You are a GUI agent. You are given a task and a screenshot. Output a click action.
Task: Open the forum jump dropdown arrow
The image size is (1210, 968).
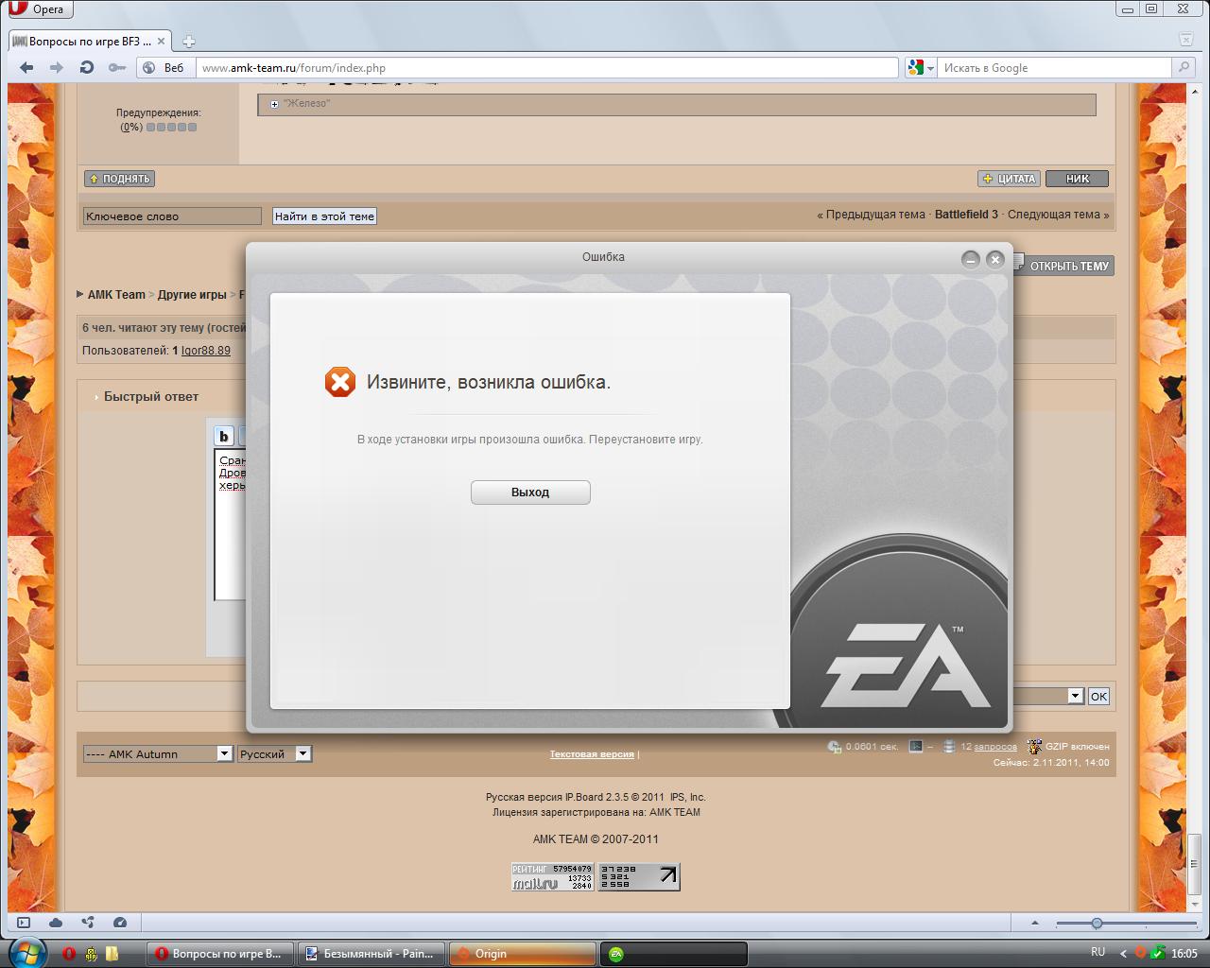[x=1075, y=696]
